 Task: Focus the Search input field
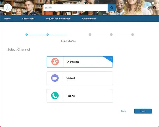click(x=76, y=8)
